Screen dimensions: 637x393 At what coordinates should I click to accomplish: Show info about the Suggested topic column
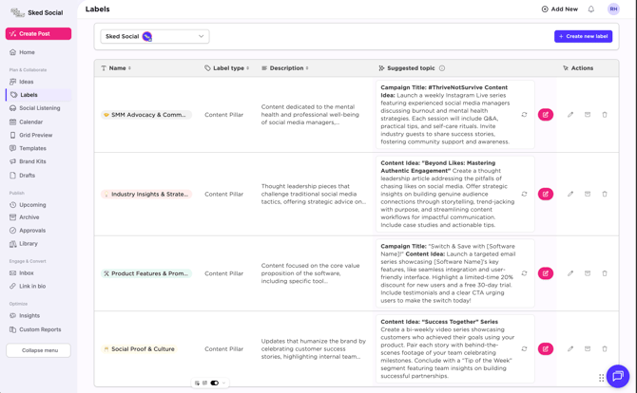click(x=442, y=68)
